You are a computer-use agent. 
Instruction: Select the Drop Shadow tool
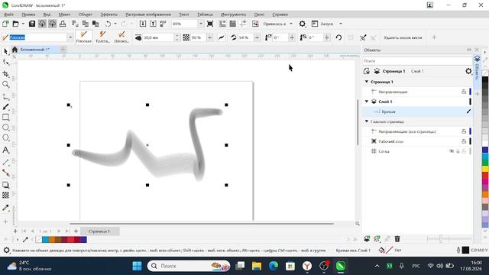(x=5, y=185)
